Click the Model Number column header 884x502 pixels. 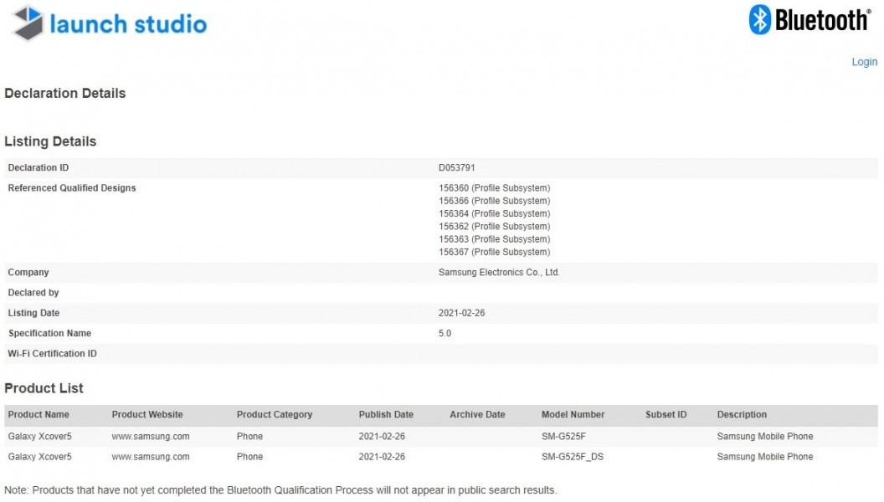pos(573,415)
